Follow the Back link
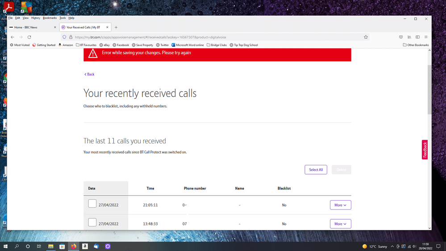This screenshot has height=251, width=446. (90, 74)
